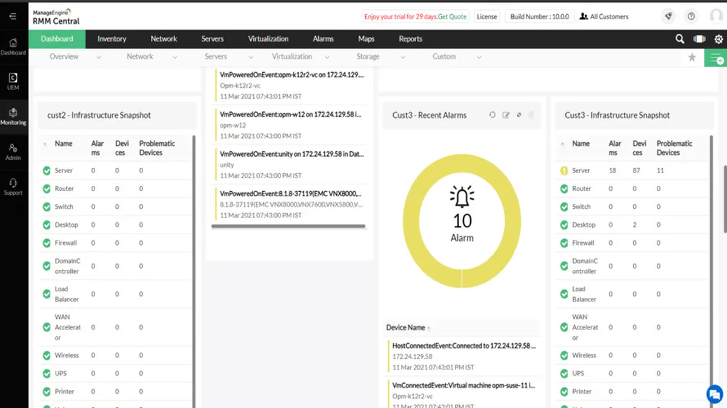Sort Cust3 snapshot by the Name arrow
Screen dimensions: 727x408
click(x=562, y=145)
